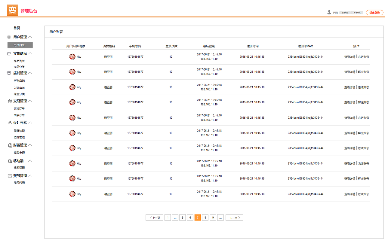This screenshot has height=243, width=385.
Task: Open 图素订单 in the sidebar
Action: [19, 115]
